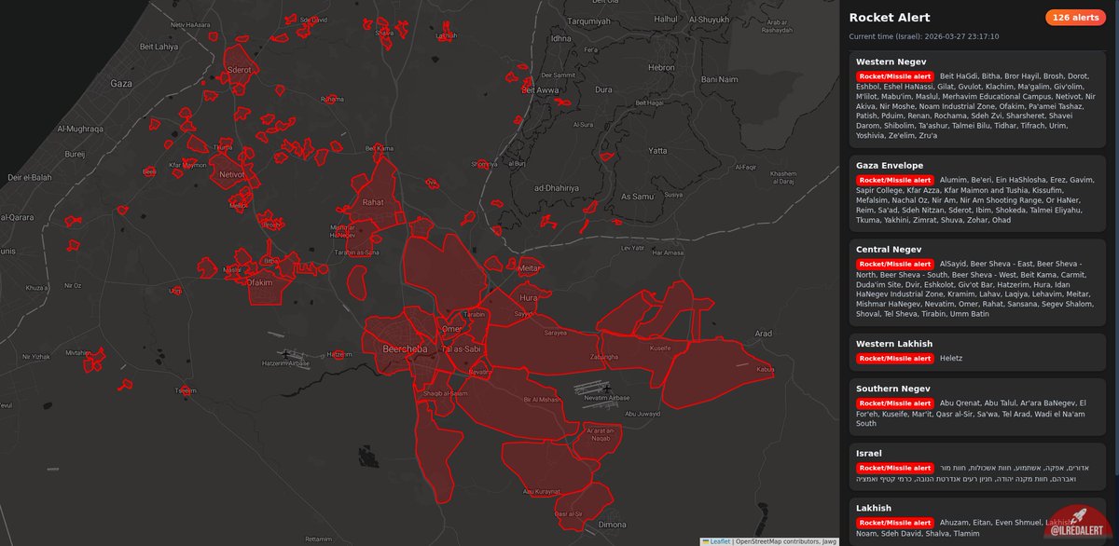The width and height of the screenshot is (1119, 546).
Task: Click the Sderot label on the map
Action: point(240,70)
